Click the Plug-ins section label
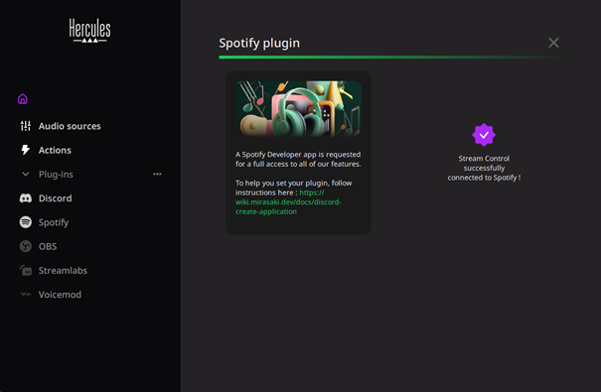 [56, 175]
